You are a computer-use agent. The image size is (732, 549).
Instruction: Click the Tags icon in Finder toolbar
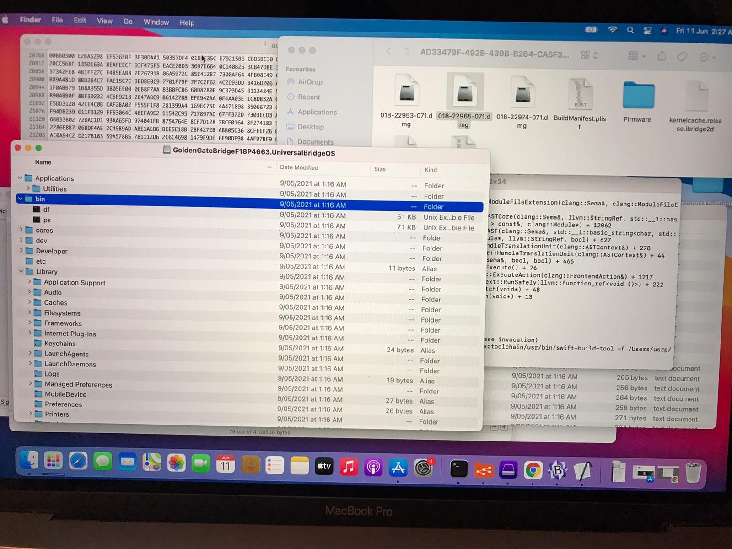(682, 57)
